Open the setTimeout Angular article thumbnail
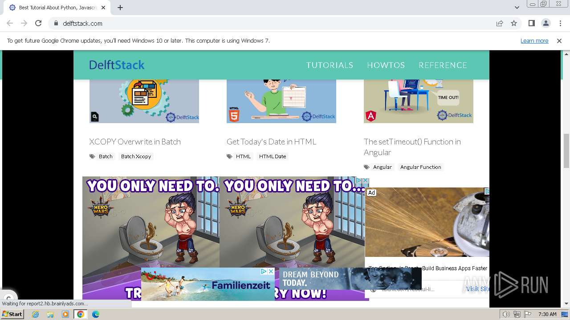Screen dimensions: 570x320 419,101
